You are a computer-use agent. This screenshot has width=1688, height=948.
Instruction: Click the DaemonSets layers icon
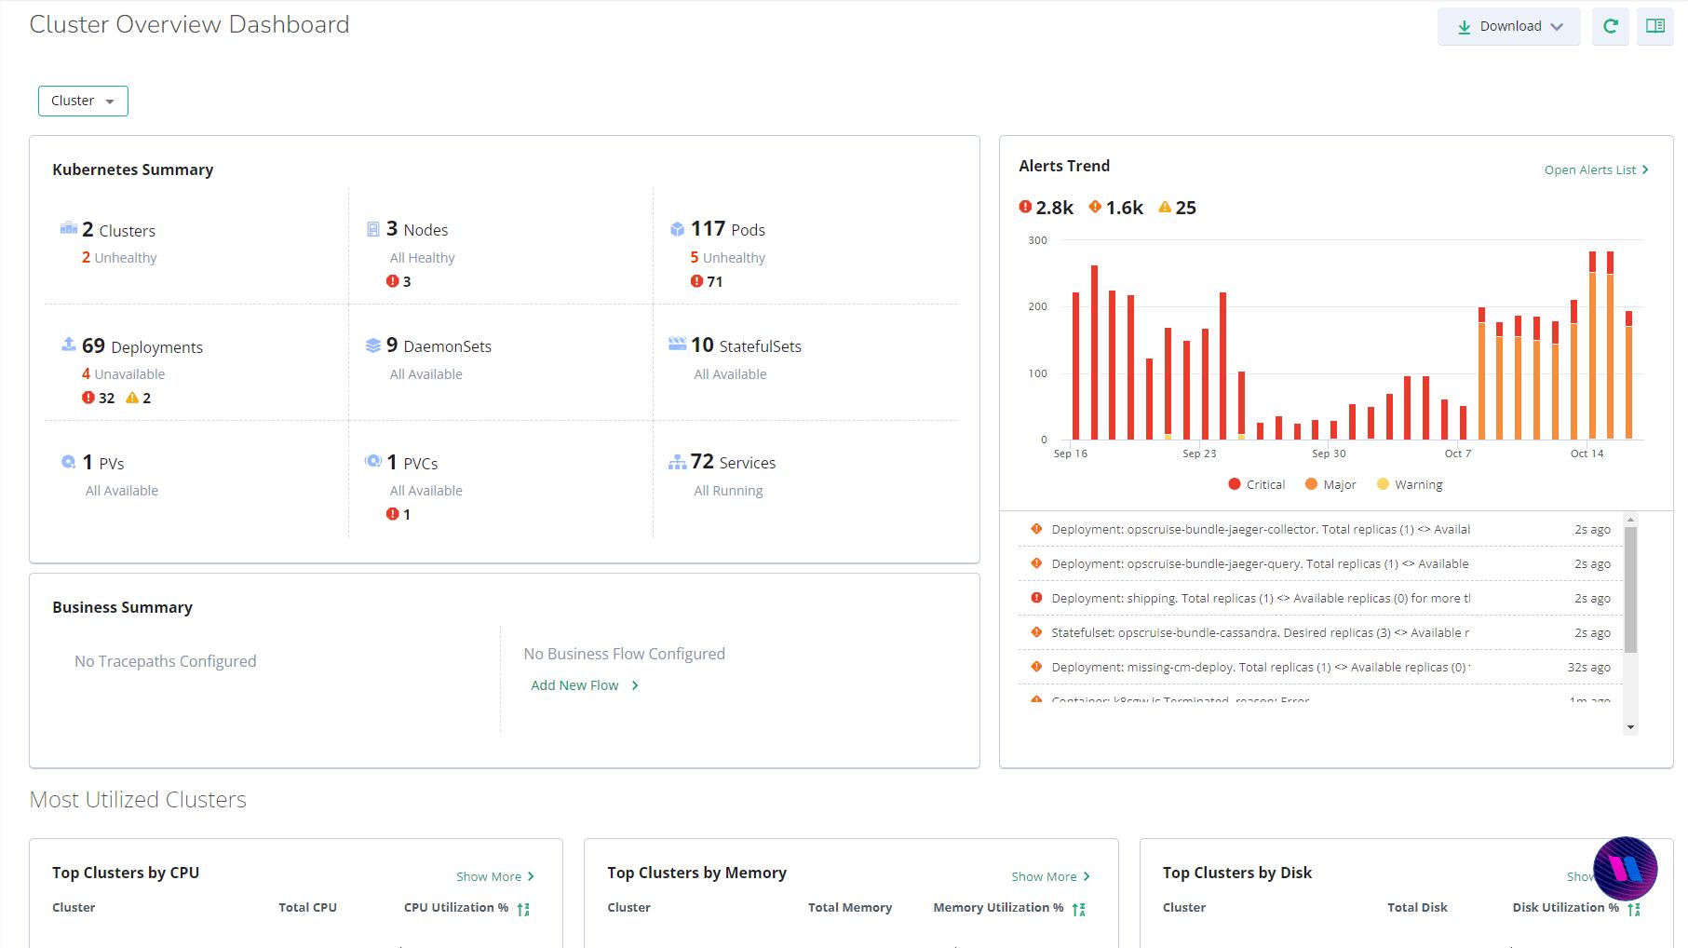click(x=372, y=345)
